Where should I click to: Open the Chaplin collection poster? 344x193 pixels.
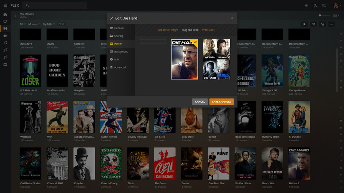point(84,164)
